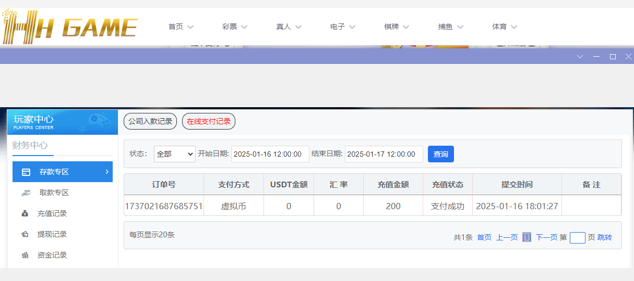
Task: Click the 资金记录 sidebar icon
Action: pyautogui.click(x=25, y=256)
